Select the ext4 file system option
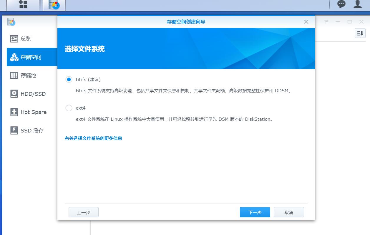The height and width of the screenshot is (235, 370). (69, 108)
